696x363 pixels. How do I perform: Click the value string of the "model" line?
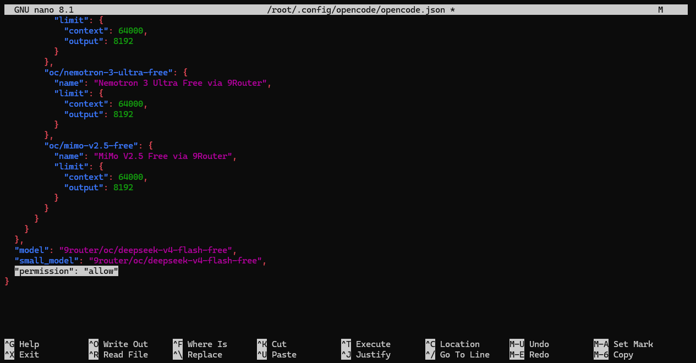coord(145,250)
